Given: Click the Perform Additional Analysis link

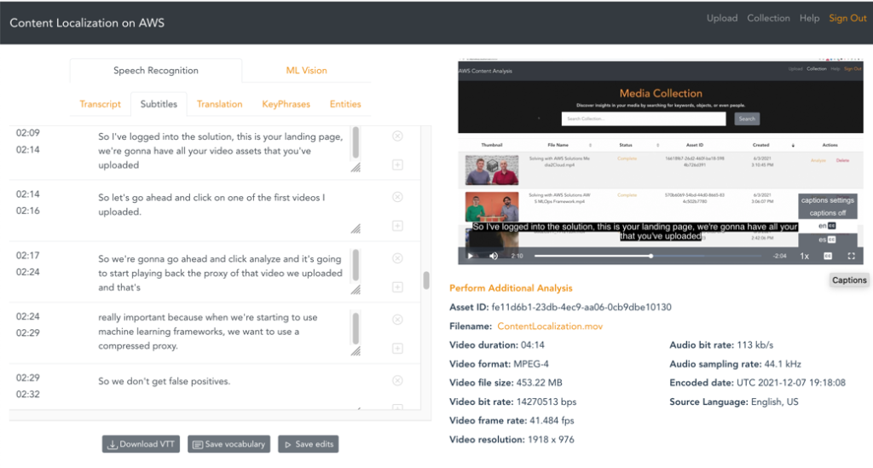Looking at the screenshot, I should pos(511,288).
